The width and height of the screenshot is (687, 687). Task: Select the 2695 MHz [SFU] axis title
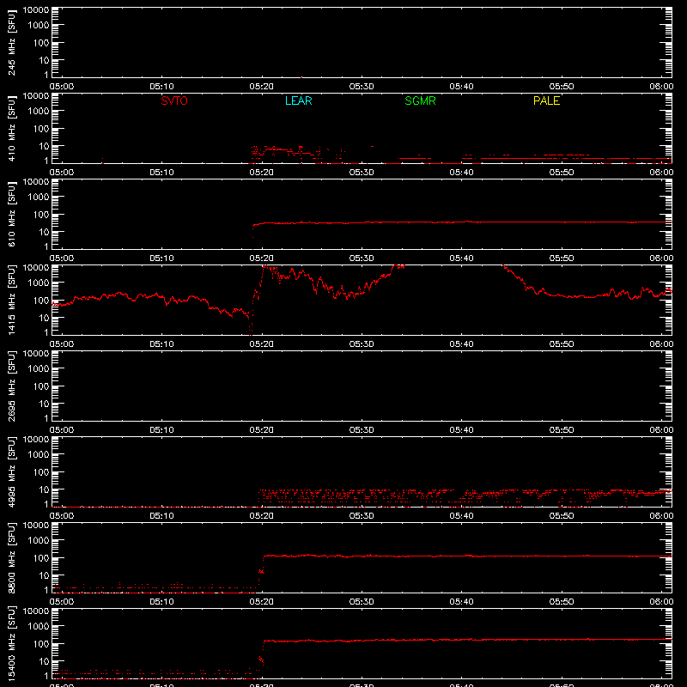tap(11, 386)
